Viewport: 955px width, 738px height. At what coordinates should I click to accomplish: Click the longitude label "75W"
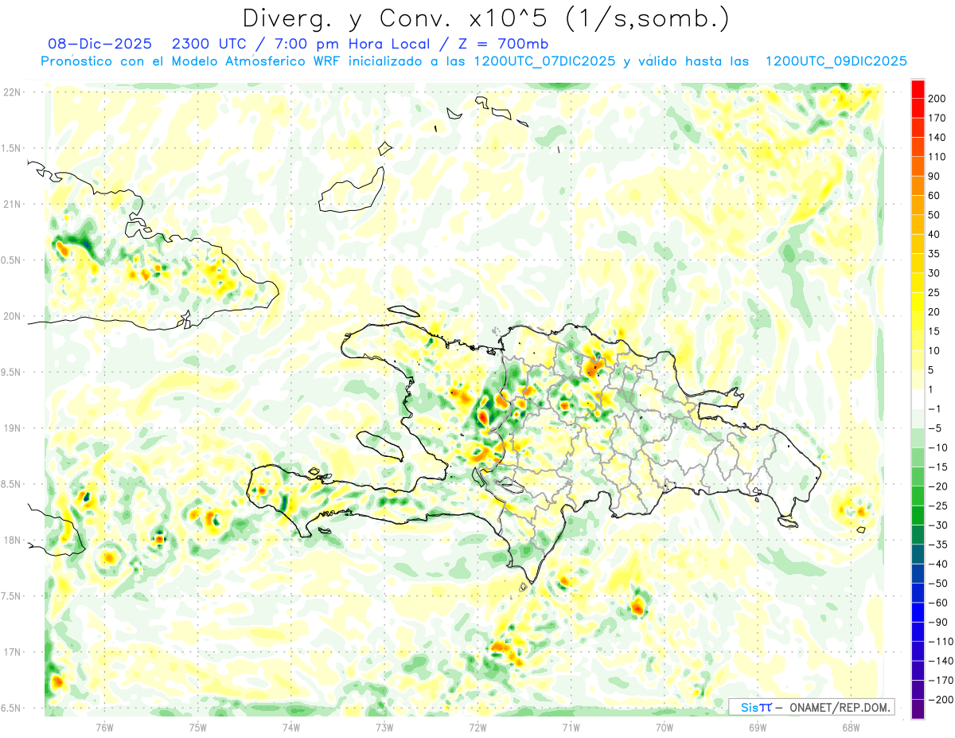pos(197,727)
